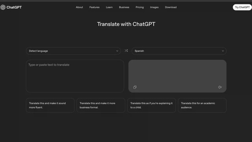Select 'make it sound more fluent' prompt
252x142 pixels.
coord(50,105)
